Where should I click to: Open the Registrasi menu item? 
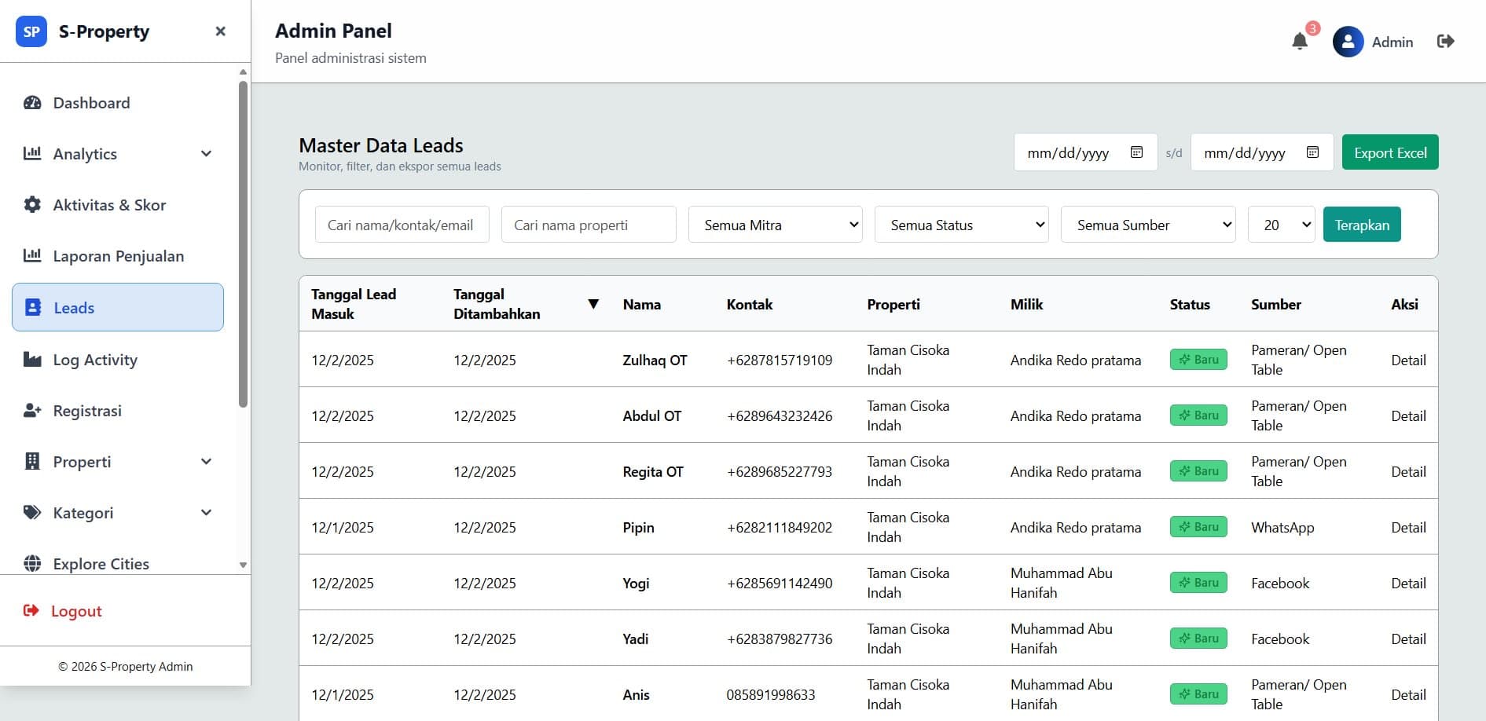(118, 411)
